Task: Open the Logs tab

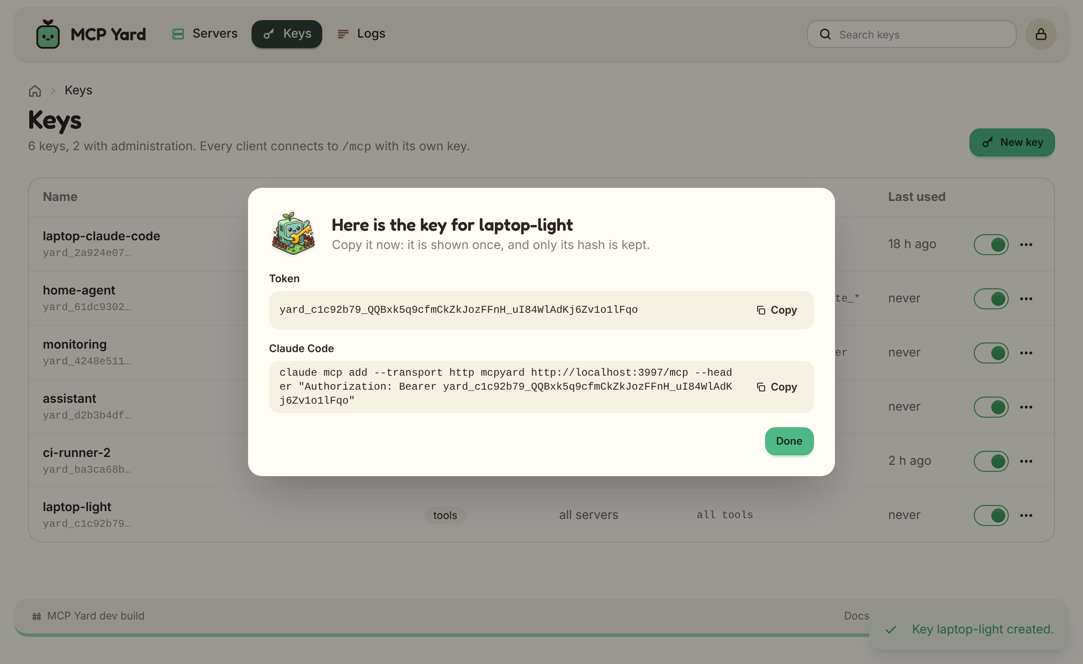Action: click(x=361, y=34)
